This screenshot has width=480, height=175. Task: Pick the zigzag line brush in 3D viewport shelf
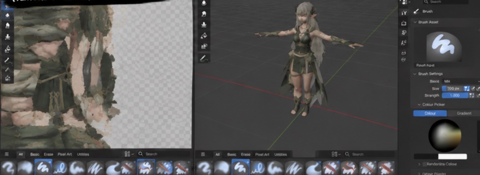(295, 168)
